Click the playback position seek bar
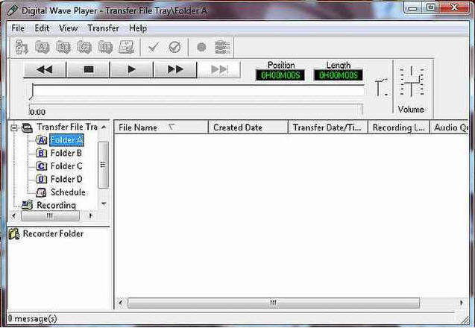The width and height of the screenshot is (475, 328). (x=197, y=90)
